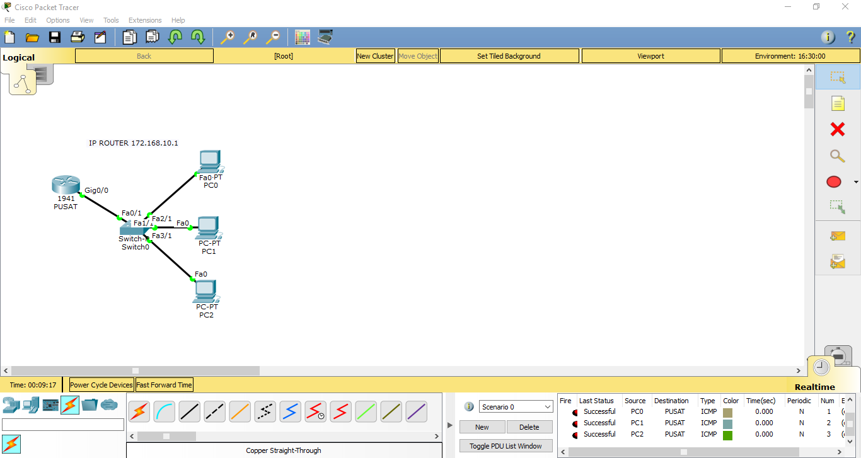Select the Multiuser Connection cloud icon
The image size is (861, 458).
[109, 404]
